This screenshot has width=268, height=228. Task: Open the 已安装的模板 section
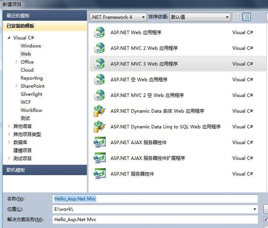click(45, 26)
